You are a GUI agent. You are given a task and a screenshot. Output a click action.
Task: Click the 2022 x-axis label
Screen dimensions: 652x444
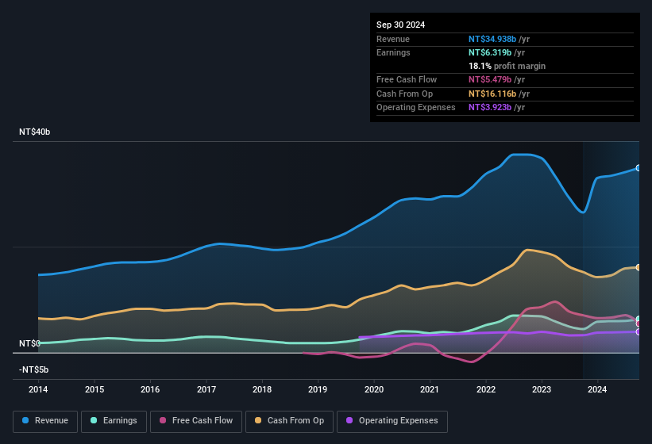click(x=486, y=389)
